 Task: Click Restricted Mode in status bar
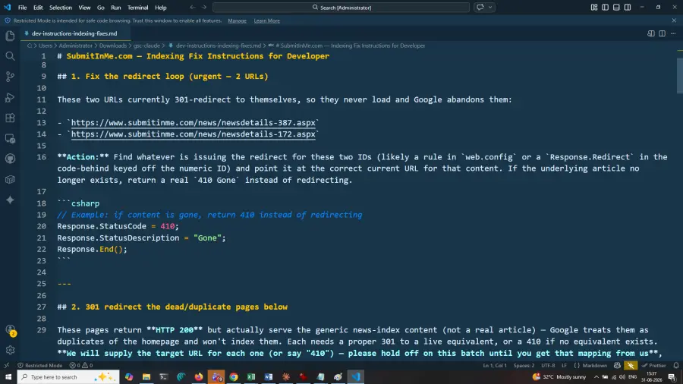40,366
